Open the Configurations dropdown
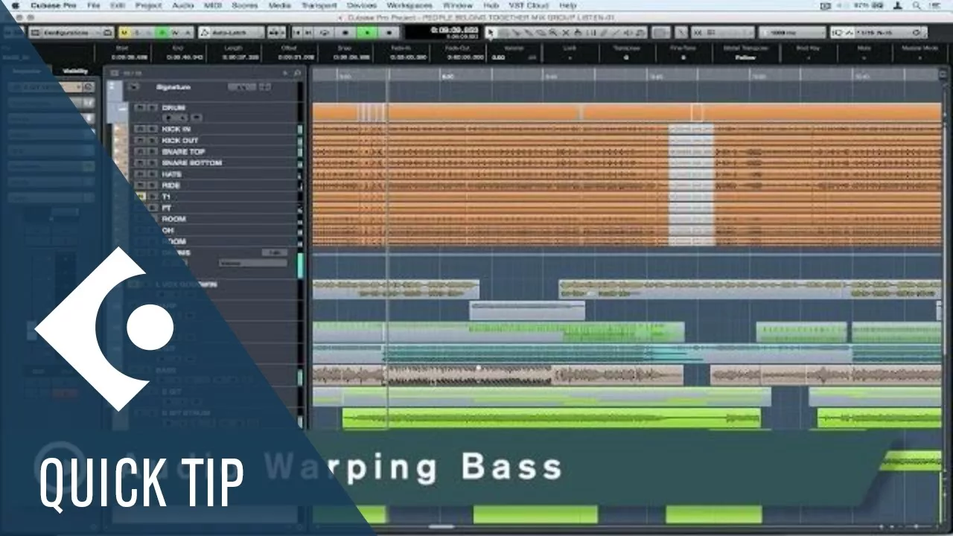The image size is (953, 536). (71, 33)
